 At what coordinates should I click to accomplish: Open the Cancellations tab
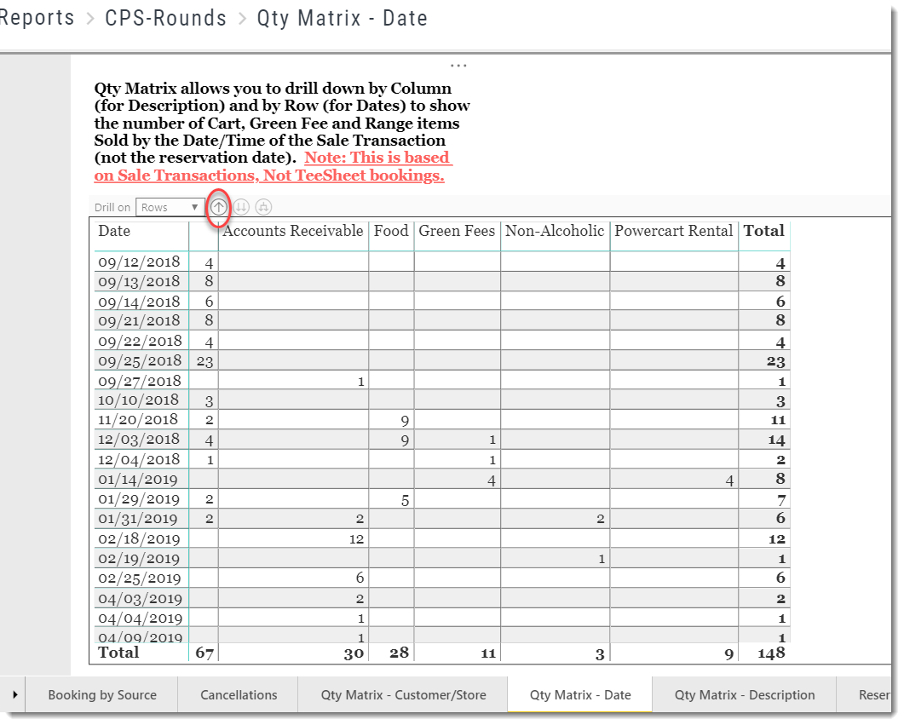tap(238, 694)
